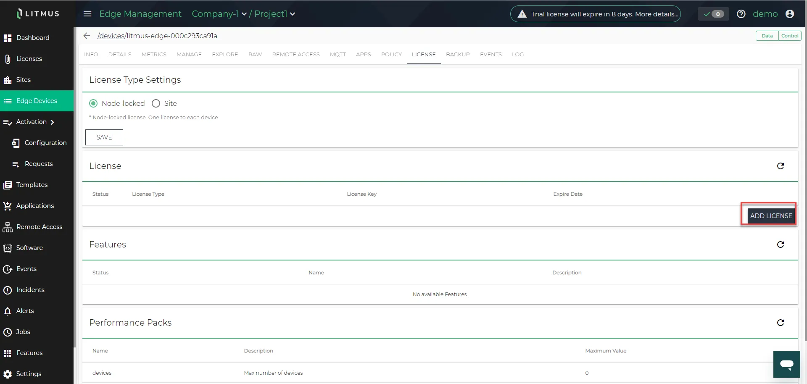The width and height of the screenshot is (807, 384).
Task: Click the back arrow beside devices path
Action: (87, 36)
